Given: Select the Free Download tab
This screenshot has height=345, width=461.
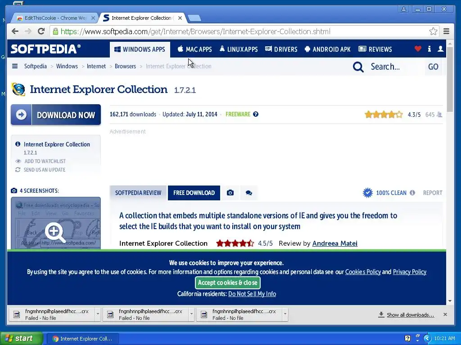Looking at the screenshot, I should tap(194, 193).
